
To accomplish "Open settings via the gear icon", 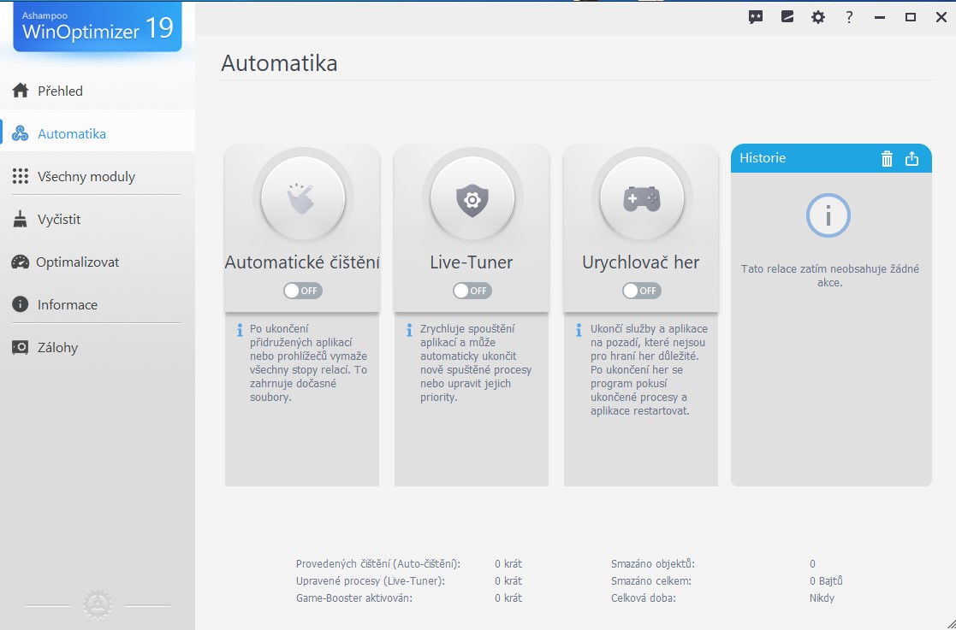I will click(x=818, y=17).
